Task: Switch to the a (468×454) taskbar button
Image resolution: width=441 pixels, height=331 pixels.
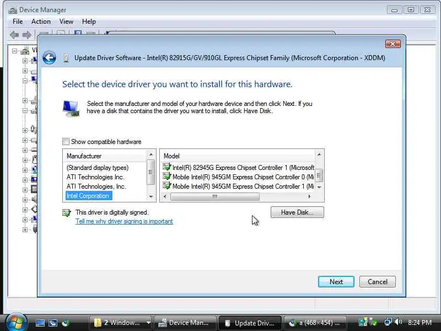Action: [x=315, y=323]
